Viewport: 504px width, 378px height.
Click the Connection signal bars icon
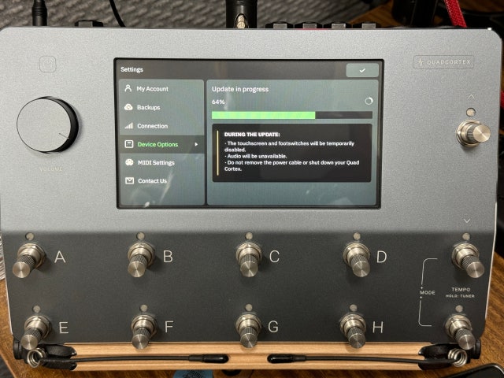click(129, 126)
